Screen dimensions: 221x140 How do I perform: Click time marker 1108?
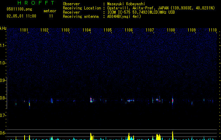click(171, 30)
